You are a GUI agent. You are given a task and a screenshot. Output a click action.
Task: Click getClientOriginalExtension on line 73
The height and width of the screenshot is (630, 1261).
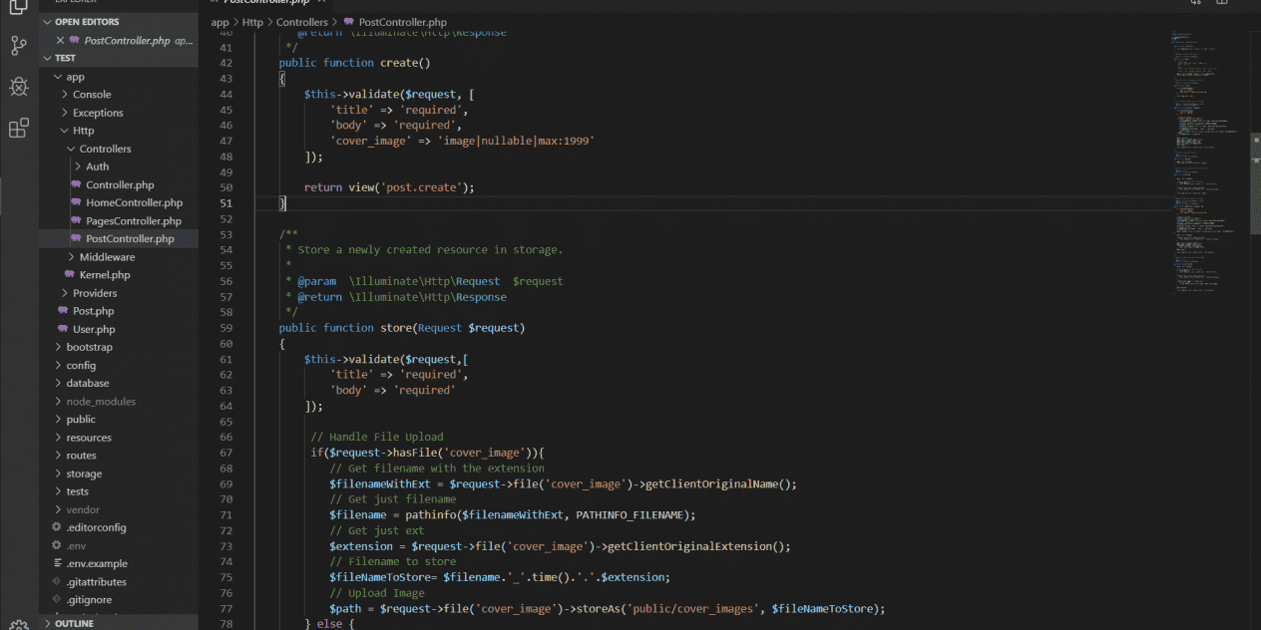pyautogui.click(x=691, y=546)
